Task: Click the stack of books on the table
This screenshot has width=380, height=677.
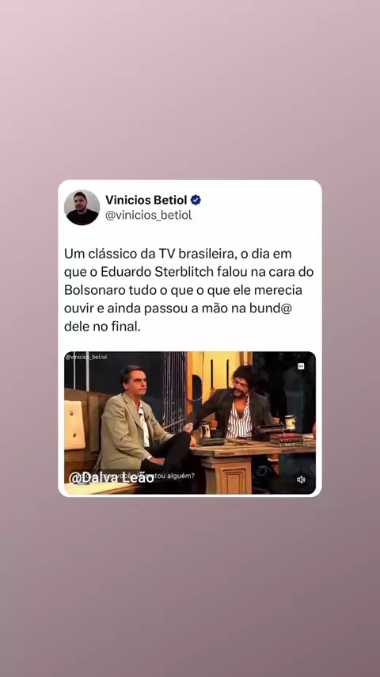Action: [x=286, y=439]
